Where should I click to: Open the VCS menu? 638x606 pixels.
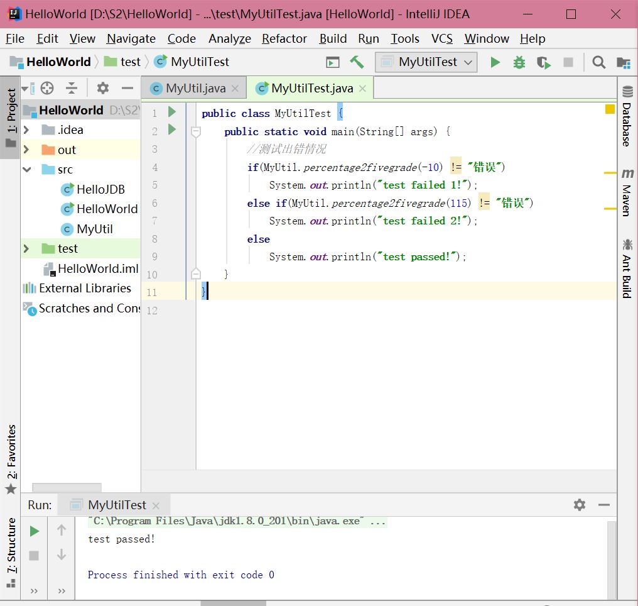[442, 39]
